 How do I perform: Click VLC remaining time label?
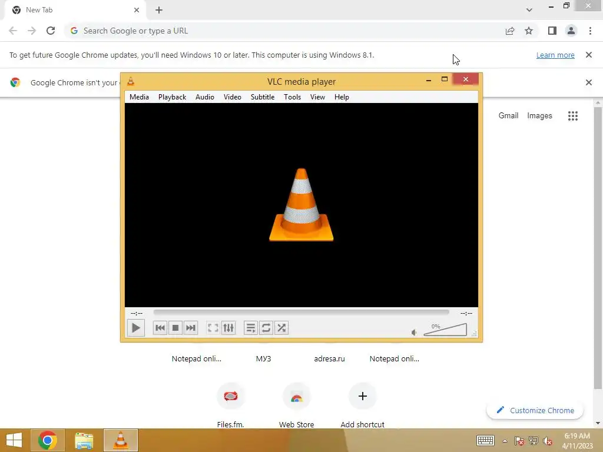pos(466,313)
